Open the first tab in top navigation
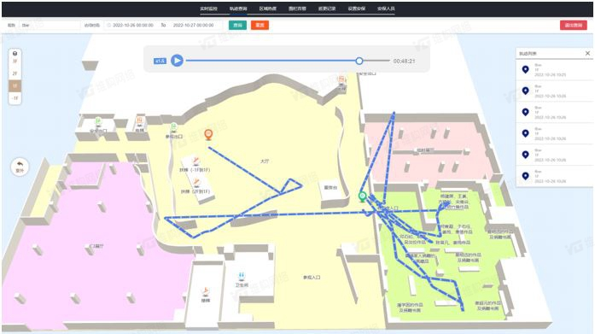This screenshot has width=595, height=334. pyautogui.click(x=208, y=9)
